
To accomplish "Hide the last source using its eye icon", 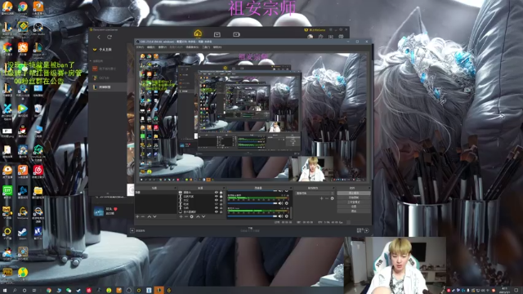I will point(216,212).
